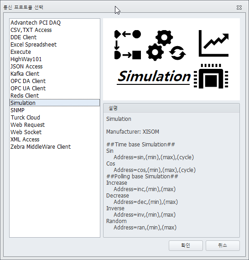Click the twin gears icon in preview
Viewport: 249px width, 260px height.
pyautogui.click(x=160, y=45)
